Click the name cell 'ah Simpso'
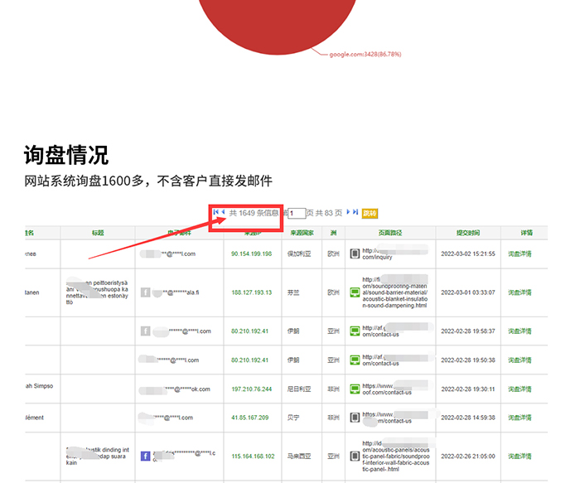This screenshot has height=483, width=580. 39,386
